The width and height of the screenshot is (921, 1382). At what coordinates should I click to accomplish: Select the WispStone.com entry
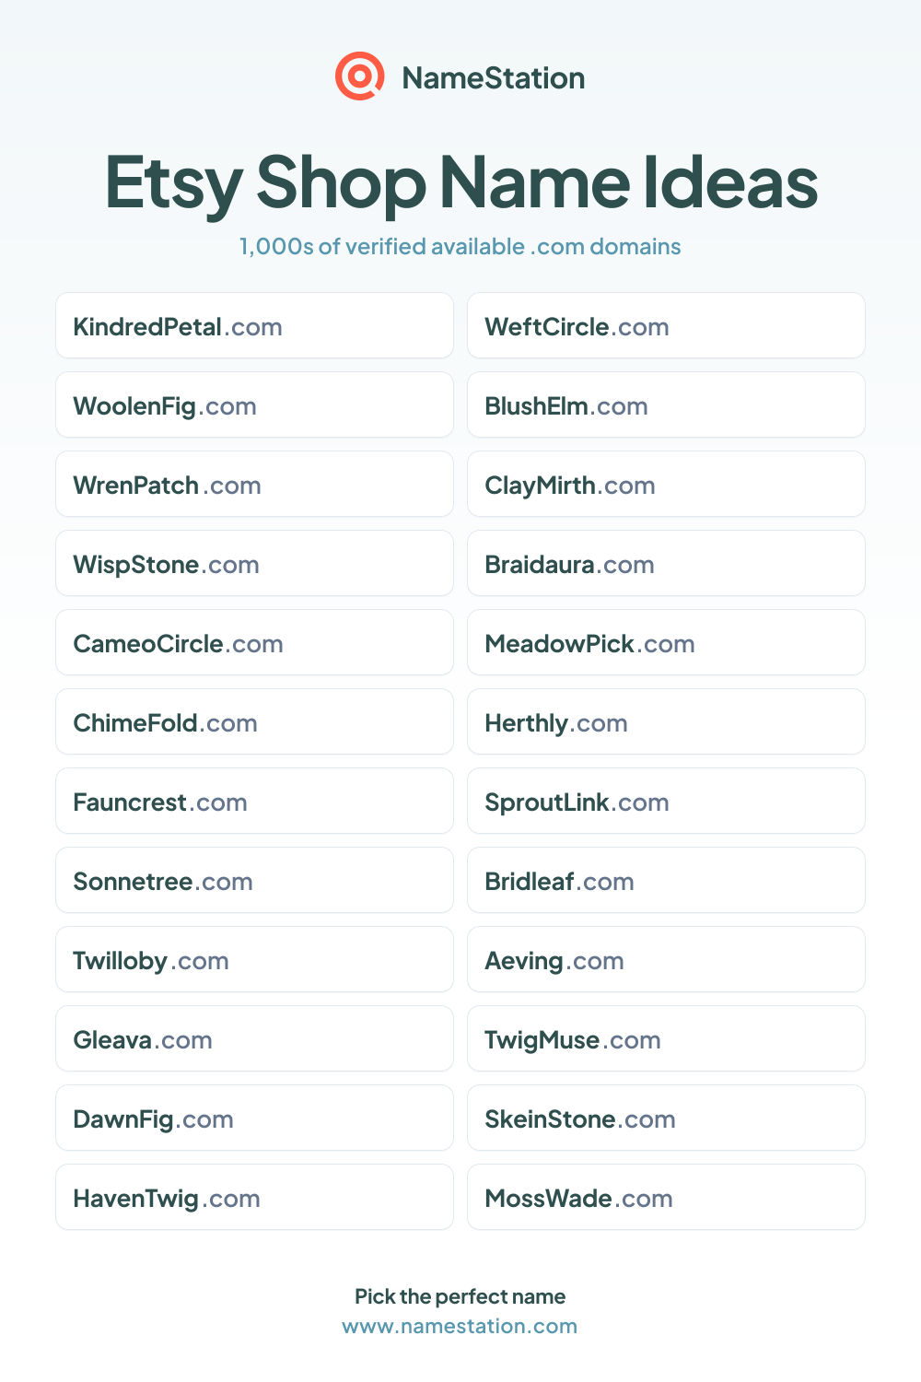(x=254, y=563)
